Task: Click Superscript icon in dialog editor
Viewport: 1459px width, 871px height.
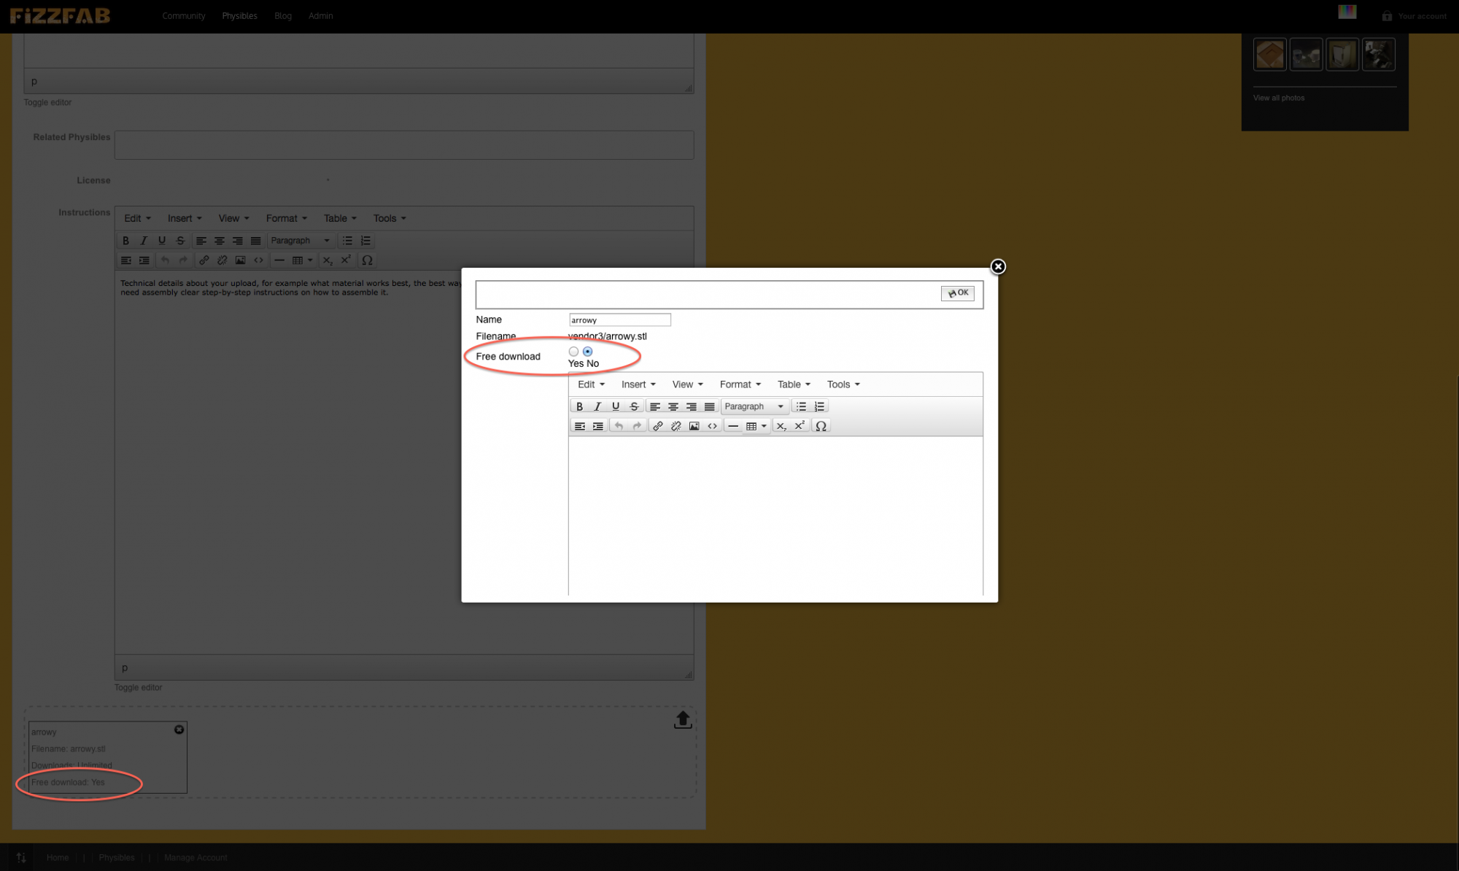Action: coord(800,426)
